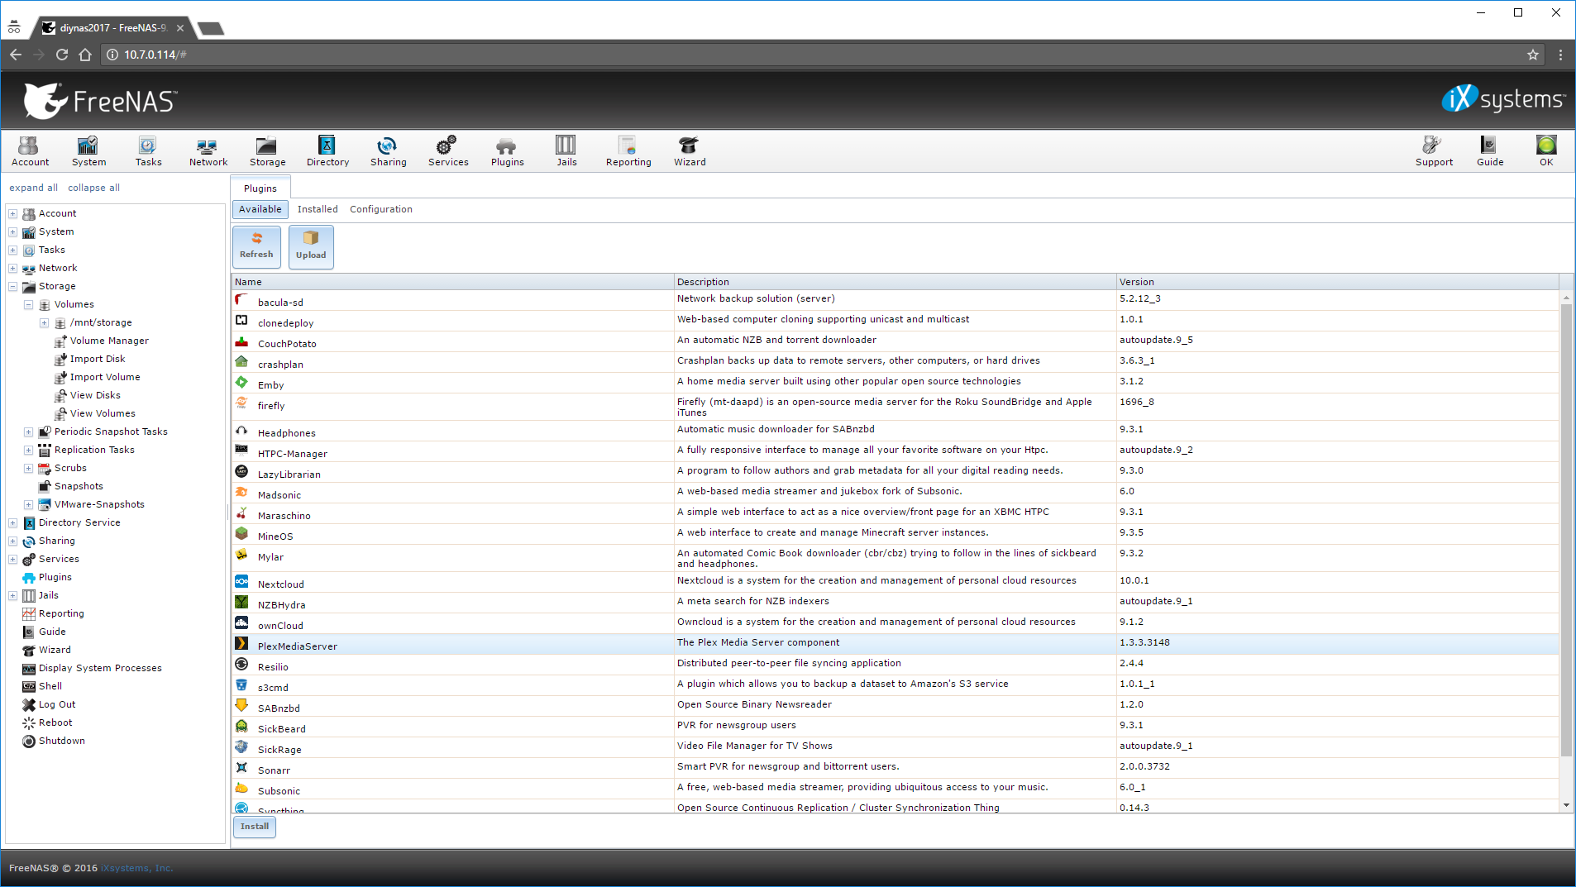Click the iXsystems logo
1576x887 pixels.
[x=1503, y=99]
